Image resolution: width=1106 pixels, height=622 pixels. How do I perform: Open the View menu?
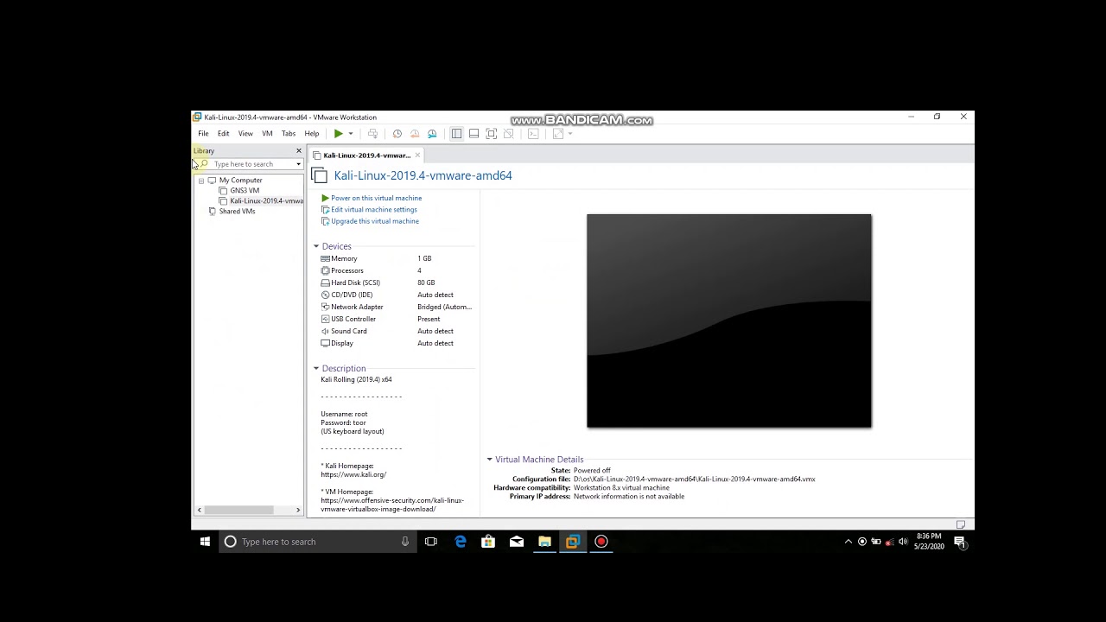245,134
